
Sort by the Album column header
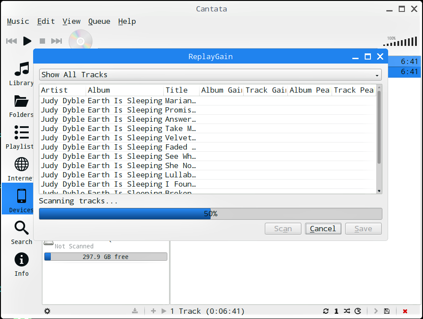point(125,90)
